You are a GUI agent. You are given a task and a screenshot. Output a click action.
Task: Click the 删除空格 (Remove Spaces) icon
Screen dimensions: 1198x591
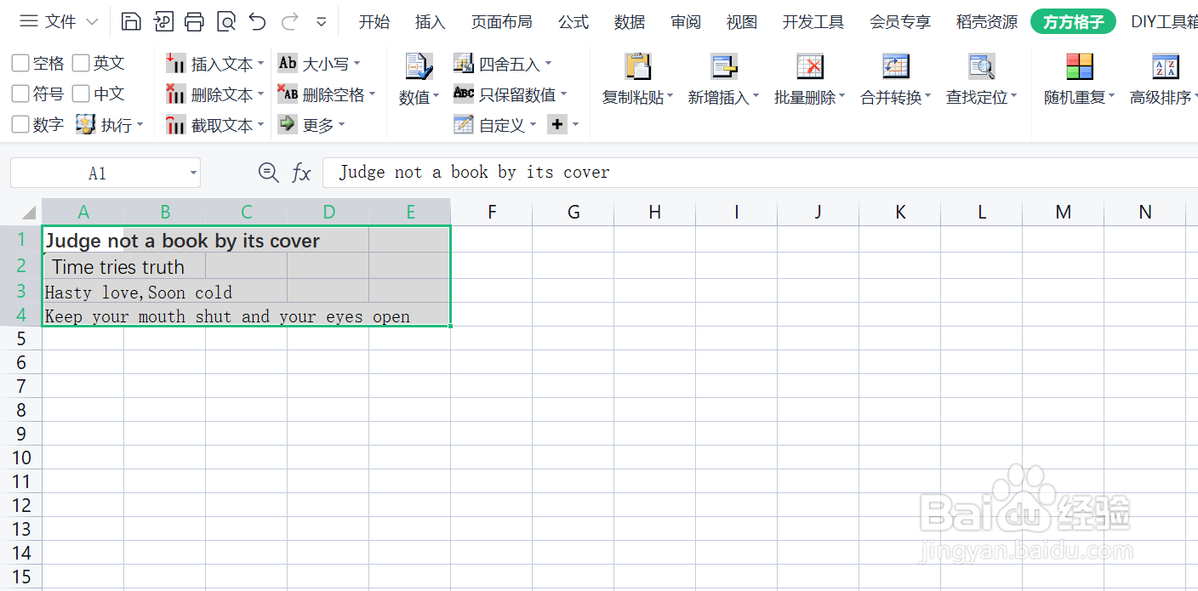(x=288, y=94)
